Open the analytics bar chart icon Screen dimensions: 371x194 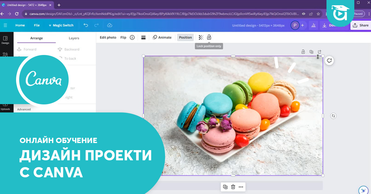pyautogui.click(x=313, y=25)
